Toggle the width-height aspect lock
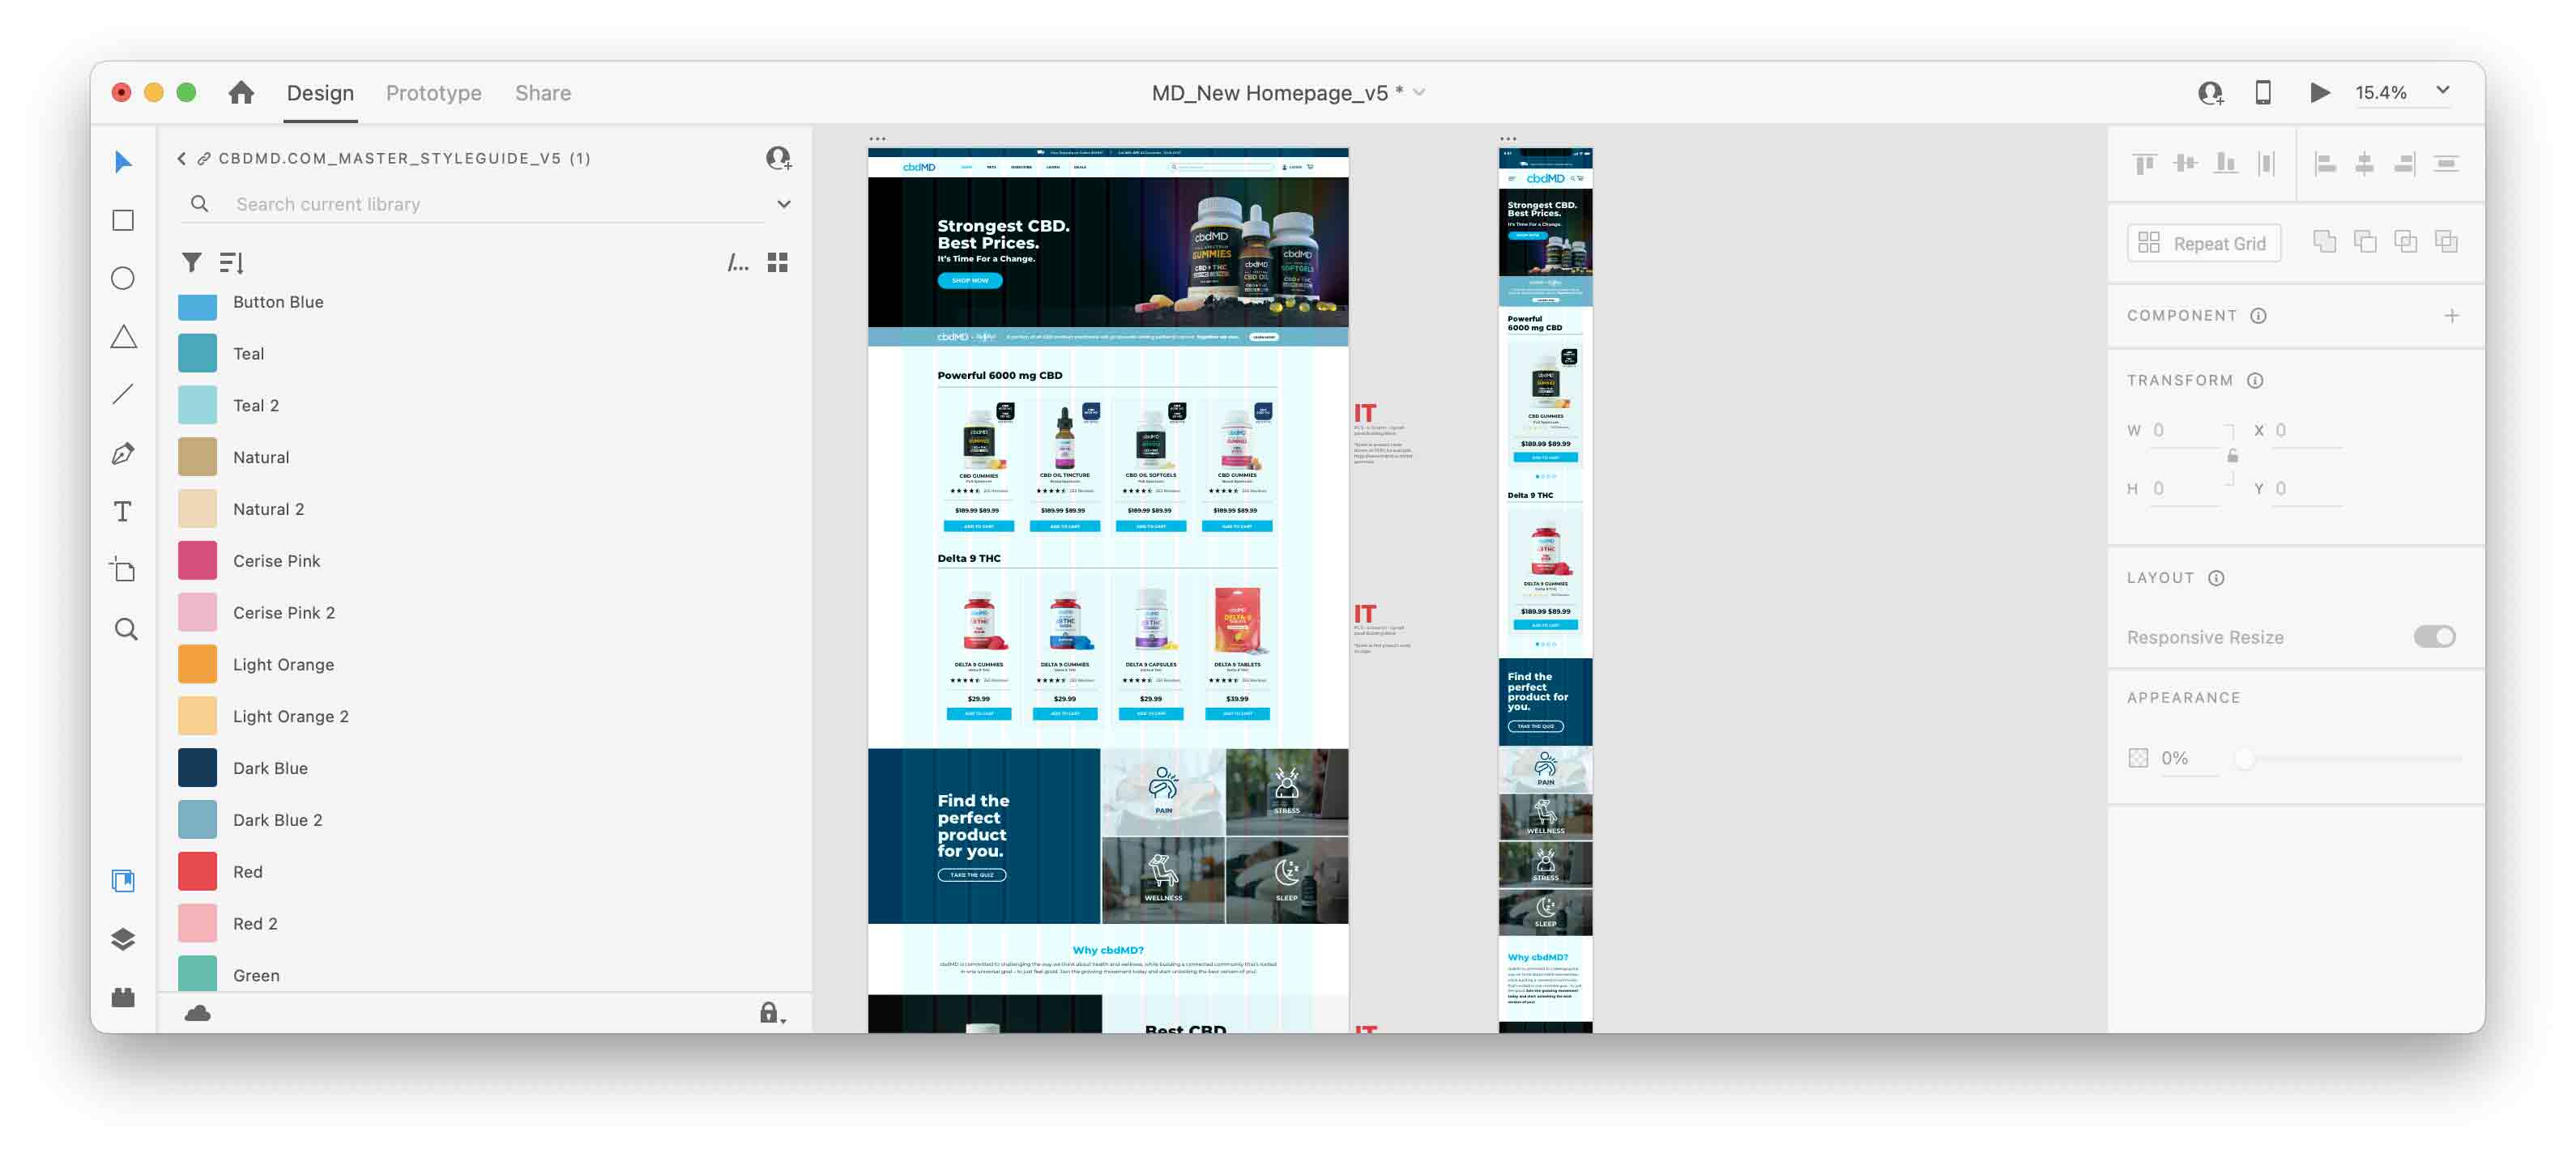 tap(2233, 457)
